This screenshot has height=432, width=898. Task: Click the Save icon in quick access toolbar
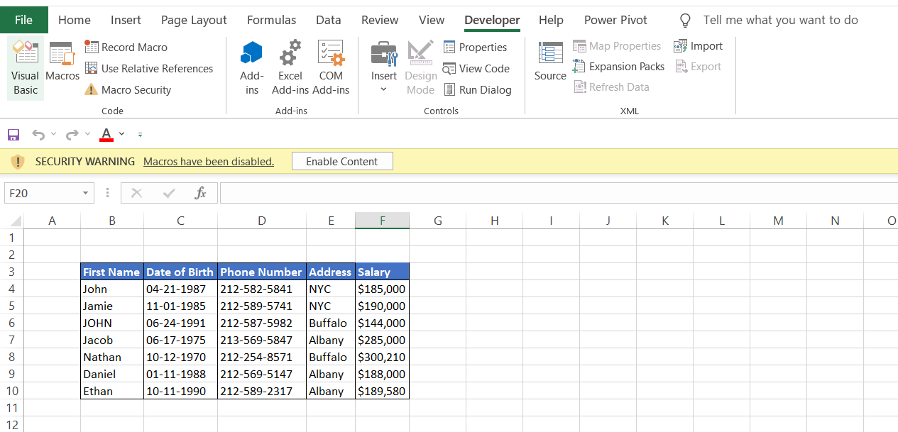pyautogui.click(x=13, y=134)
